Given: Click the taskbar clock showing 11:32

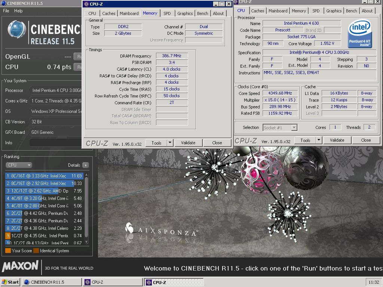Looking at the screenshot, I should pyautogui.click(x=374, y=282).
